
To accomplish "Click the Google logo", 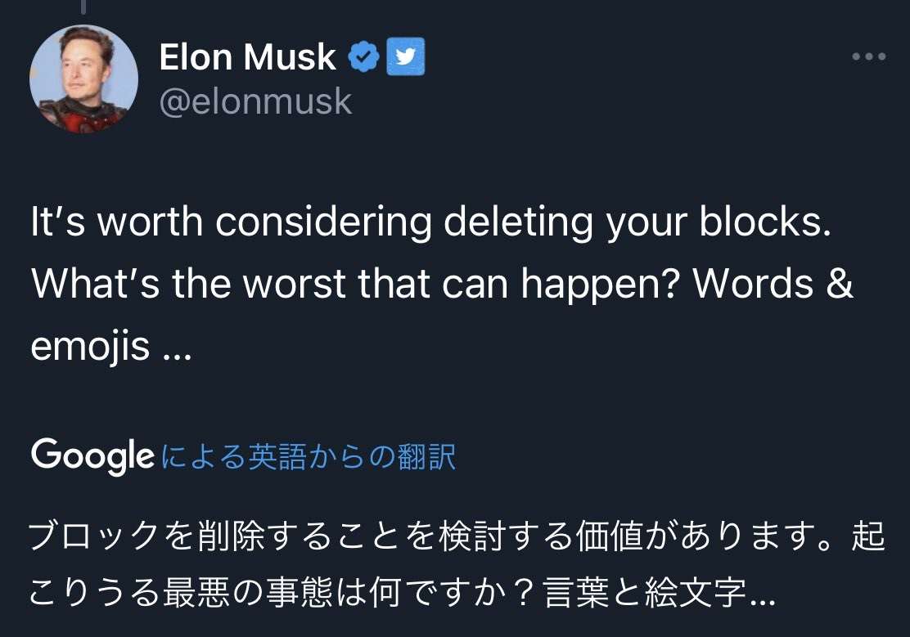I will [x=92, y=456].
